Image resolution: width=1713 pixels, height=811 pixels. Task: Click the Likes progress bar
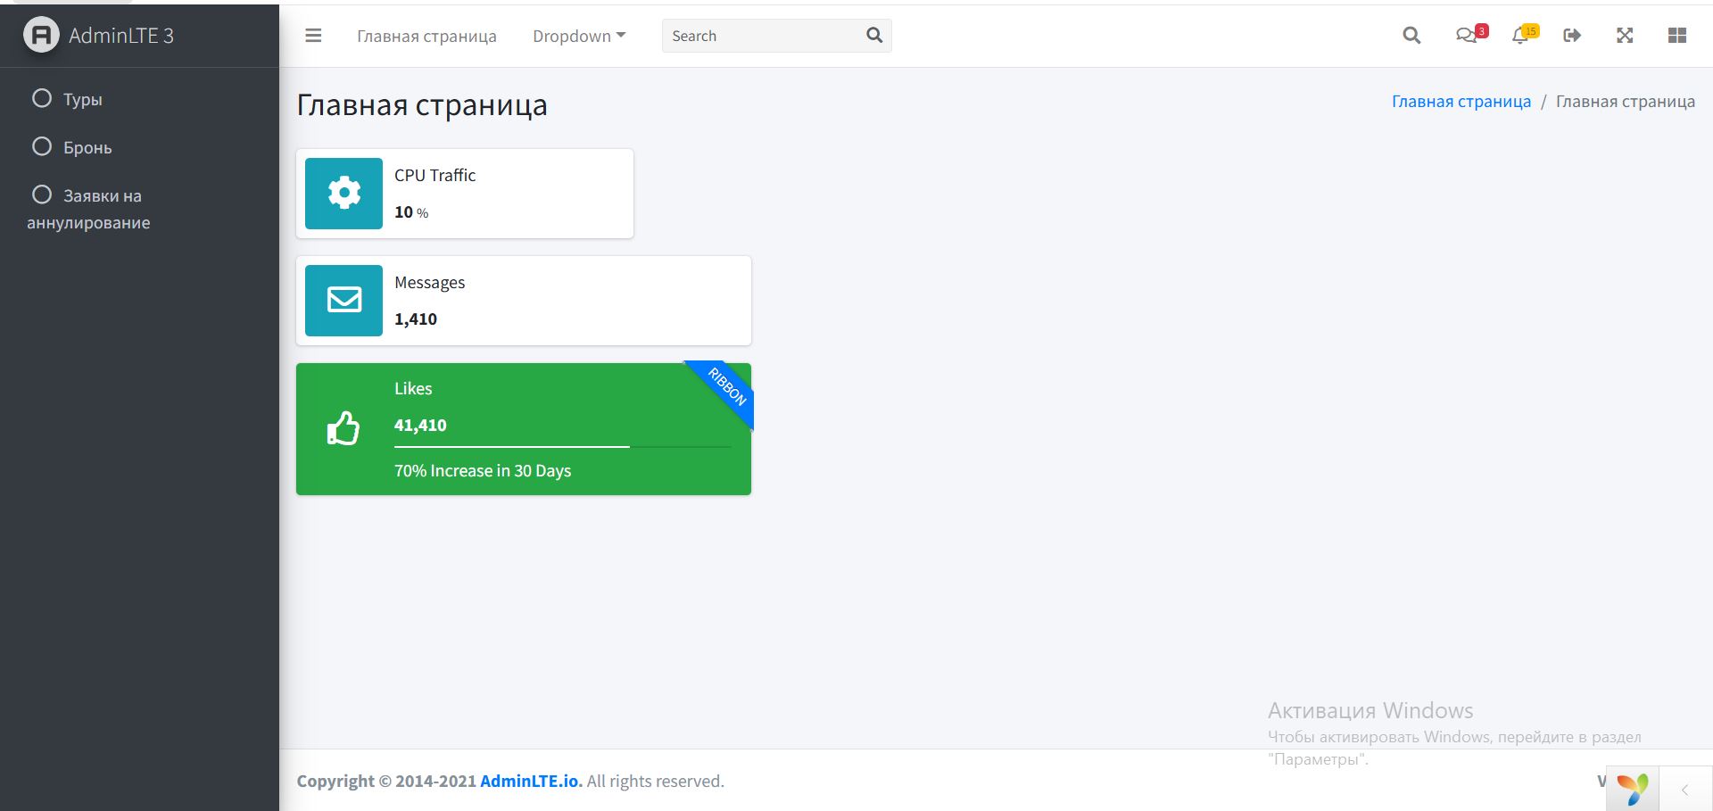(x=563, y=446)
